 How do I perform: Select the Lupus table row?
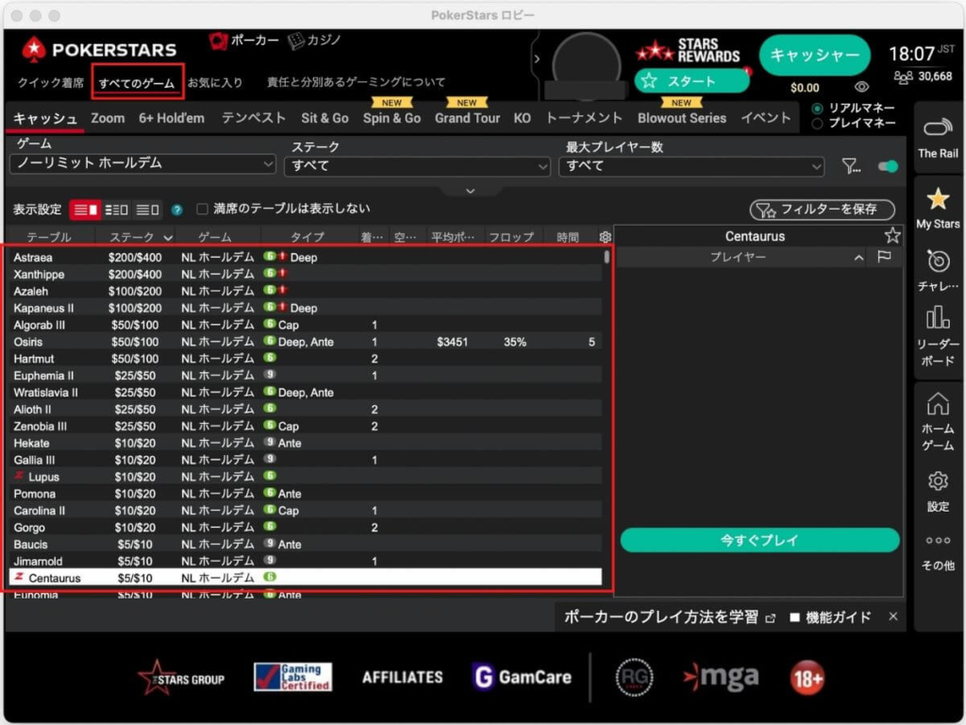[x=306, y=477]
